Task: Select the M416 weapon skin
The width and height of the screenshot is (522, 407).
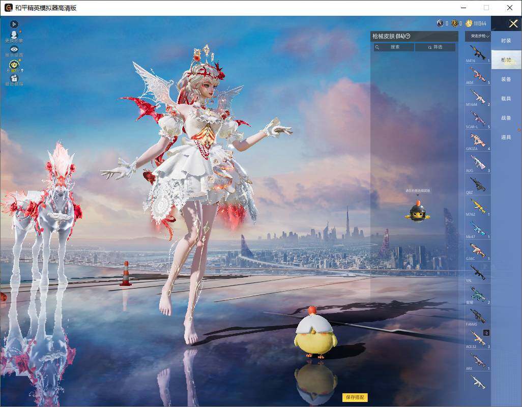Action: (x=478, y=53)
